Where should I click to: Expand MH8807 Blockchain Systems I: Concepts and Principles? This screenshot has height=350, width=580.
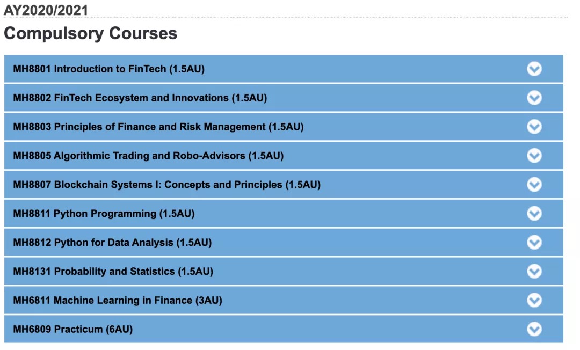click(x=284, y=185)
